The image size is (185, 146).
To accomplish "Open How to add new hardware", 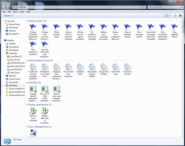I will point(68,70).
